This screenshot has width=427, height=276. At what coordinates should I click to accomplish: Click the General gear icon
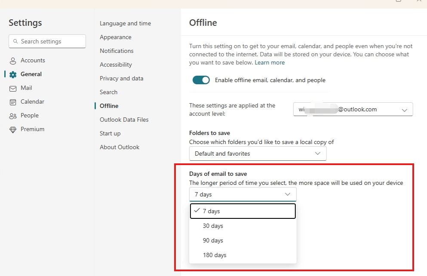click(13, 74)
